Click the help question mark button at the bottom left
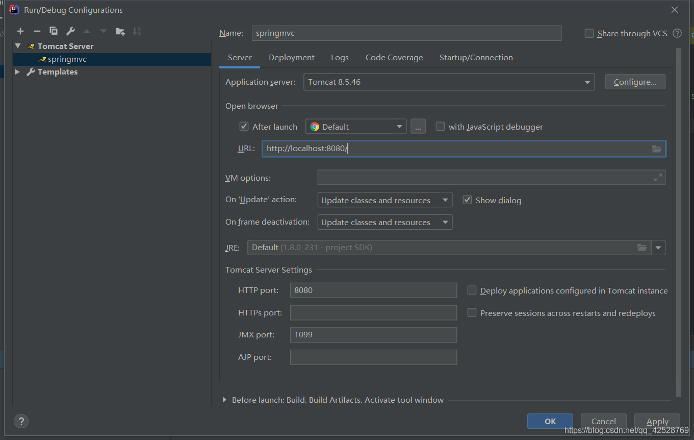 coord(21,421)
